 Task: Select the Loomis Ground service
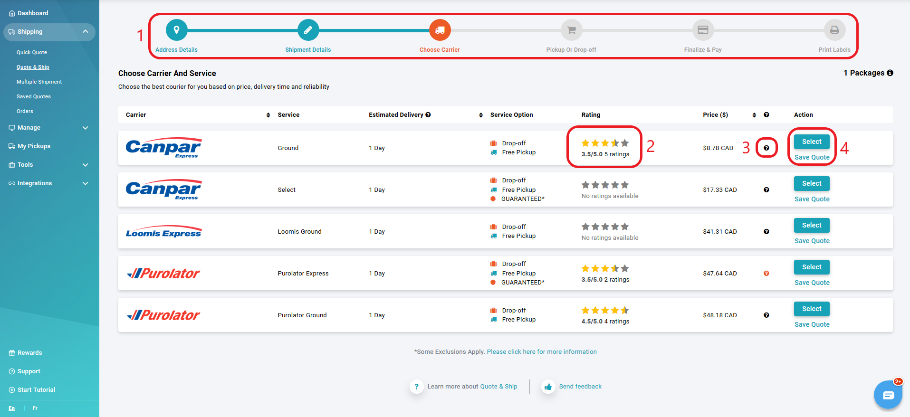tap(812, 225)
